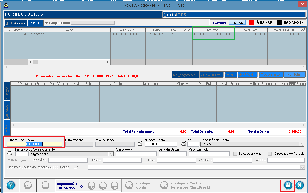Sort by Data Emissão tab
The height and width of the screenshot is (193, 308).
point(211,74)
